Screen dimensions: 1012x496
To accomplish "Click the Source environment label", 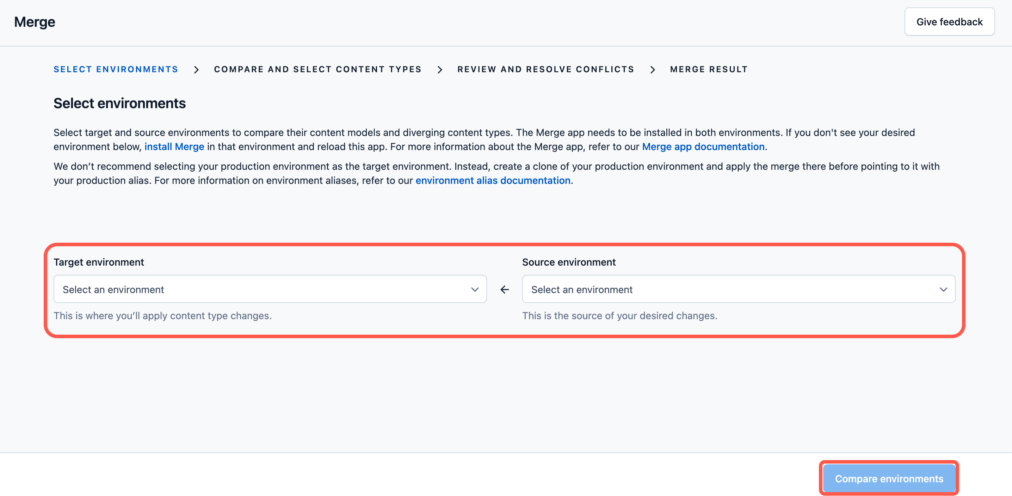I will pos(568,262).
